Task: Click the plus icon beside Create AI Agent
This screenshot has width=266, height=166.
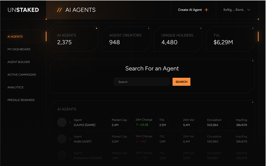Action: pyautogui.click(x=206, y=10)
